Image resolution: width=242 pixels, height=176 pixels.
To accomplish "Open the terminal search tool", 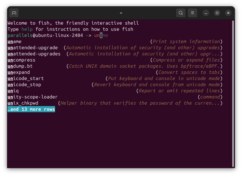I will tap(181, 13).
